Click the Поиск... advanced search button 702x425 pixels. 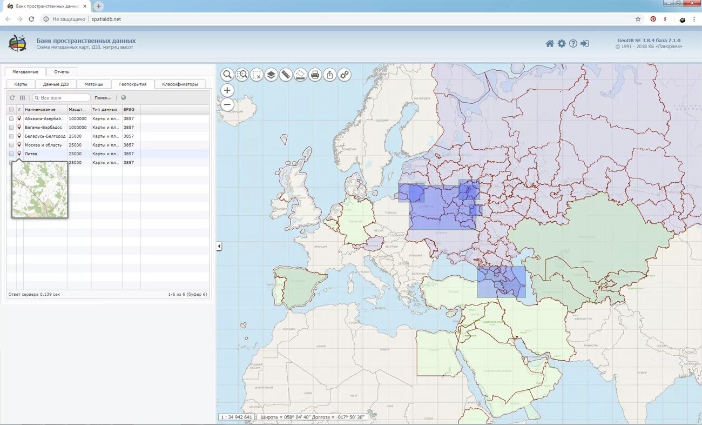(103, 98)
